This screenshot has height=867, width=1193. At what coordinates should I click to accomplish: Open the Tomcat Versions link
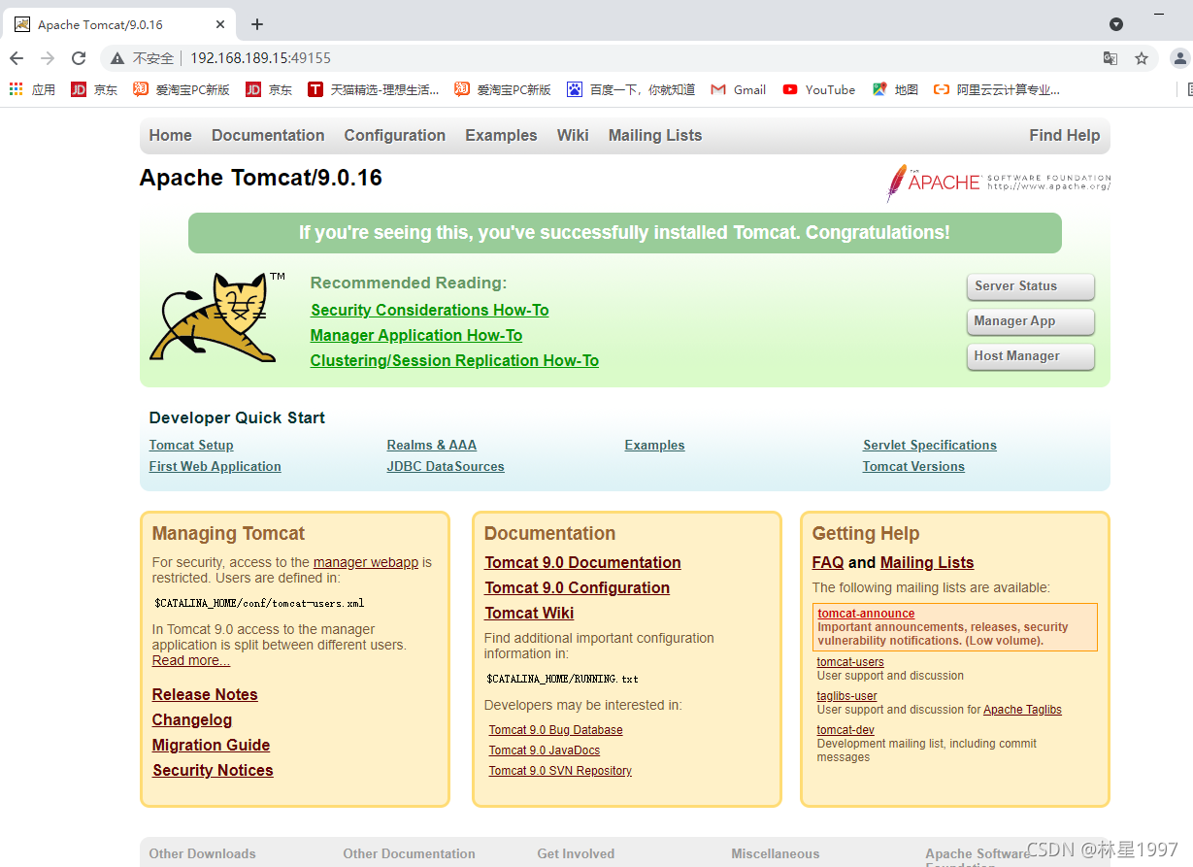coord(913,466)
